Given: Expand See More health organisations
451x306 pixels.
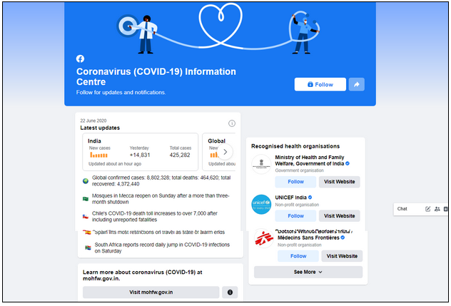Looking at the screenshot, I should (x=308, y=272).
